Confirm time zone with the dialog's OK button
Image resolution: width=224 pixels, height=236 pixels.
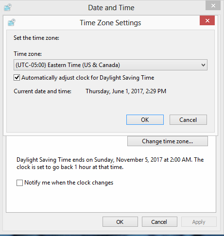[145, 120]
